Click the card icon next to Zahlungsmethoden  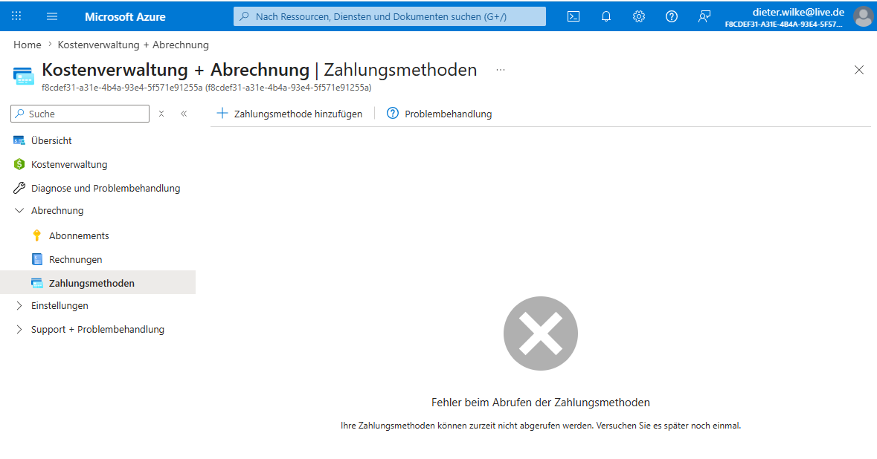pyautogui.click(x=37, y=283)
